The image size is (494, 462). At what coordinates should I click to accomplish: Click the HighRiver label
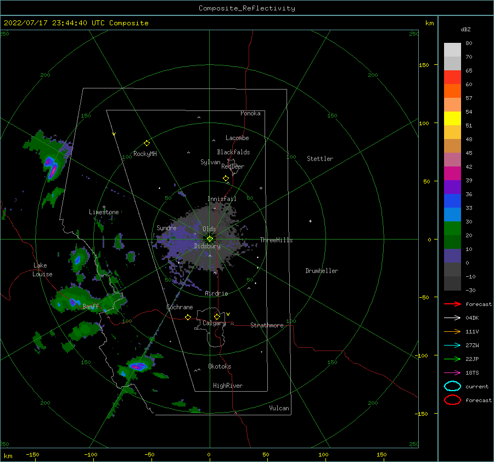(228, 386)
